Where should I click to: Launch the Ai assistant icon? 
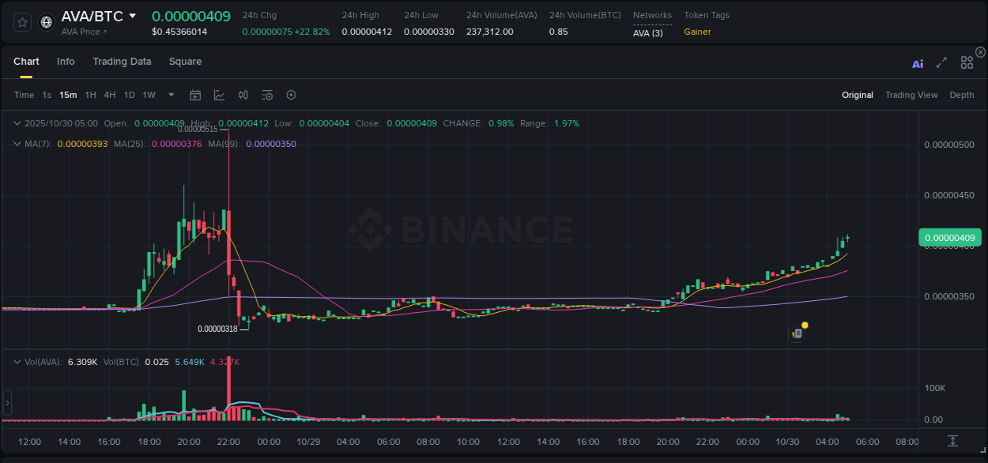coord(917,63)
